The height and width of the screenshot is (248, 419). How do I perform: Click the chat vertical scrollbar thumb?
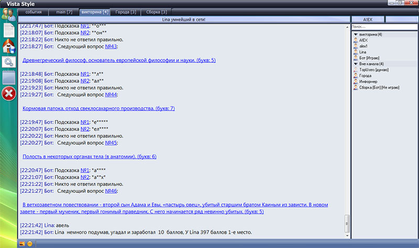pos(346,222)
